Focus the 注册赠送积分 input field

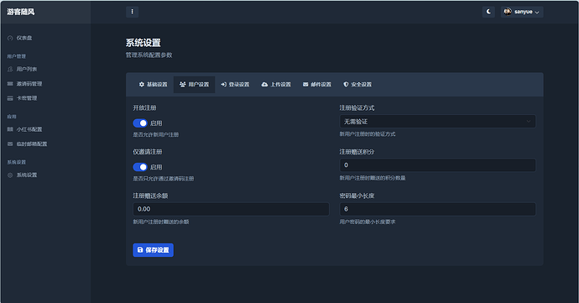pos(437,165)
